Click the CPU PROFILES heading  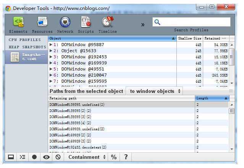click(24, 40)
